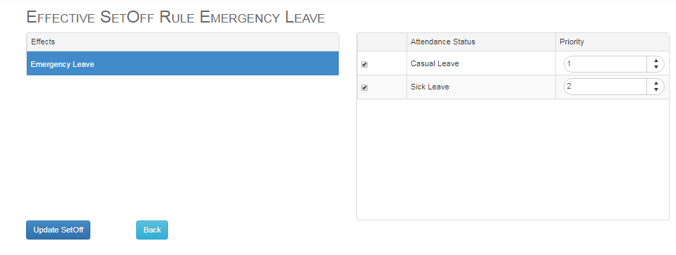Click the Update SetOff button

click(58, 230)
